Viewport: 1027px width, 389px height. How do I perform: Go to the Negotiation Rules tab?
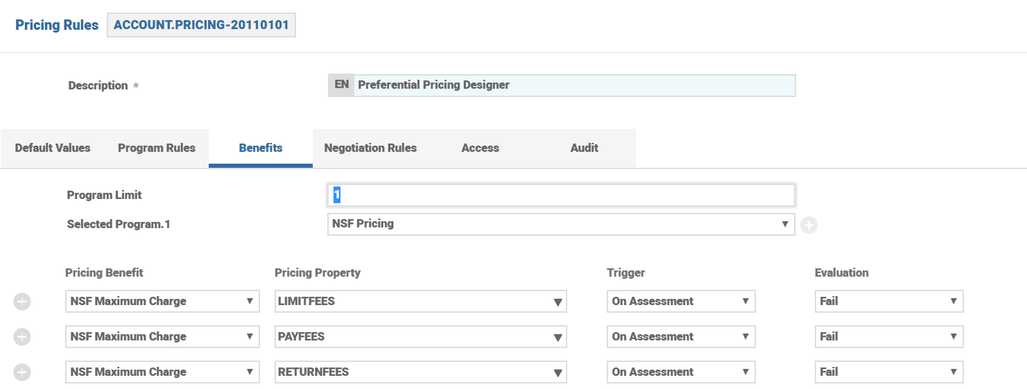[x=370, y=148]
